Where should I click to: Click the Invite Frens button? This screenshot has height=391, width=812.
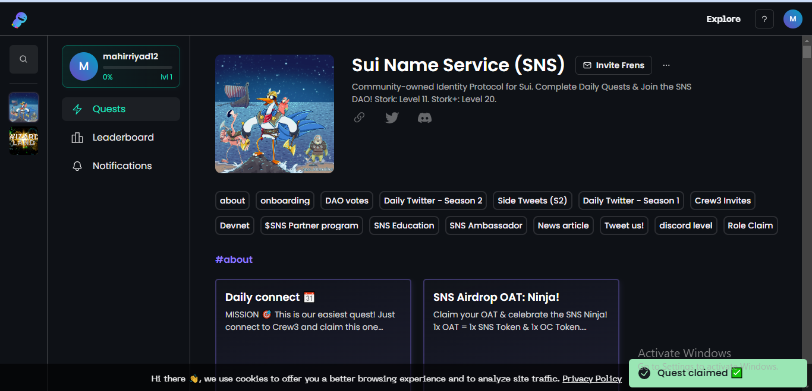613,65
